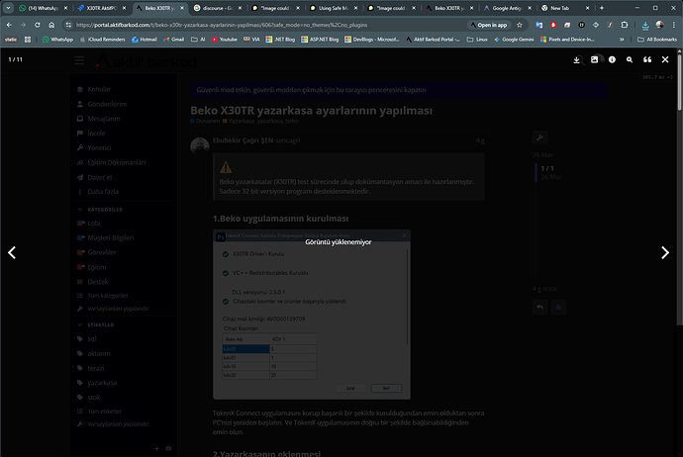Close the image lightbox viewer

(665, 59)
